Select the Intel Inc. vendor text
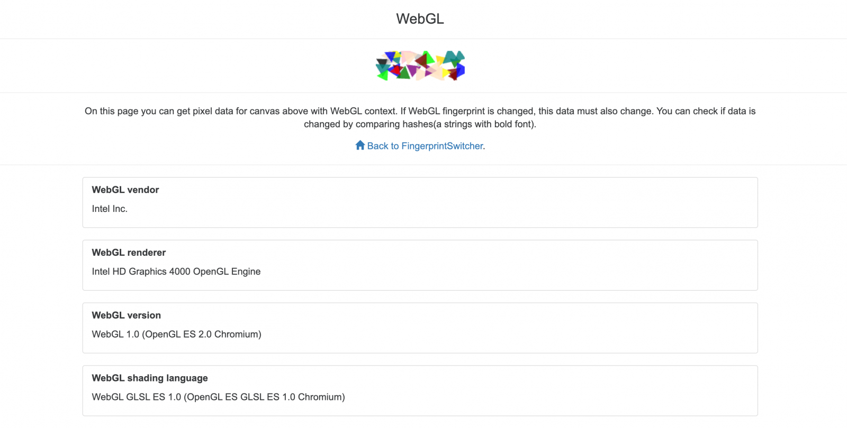Screen dimensions: 847x428 coord(110,209)
